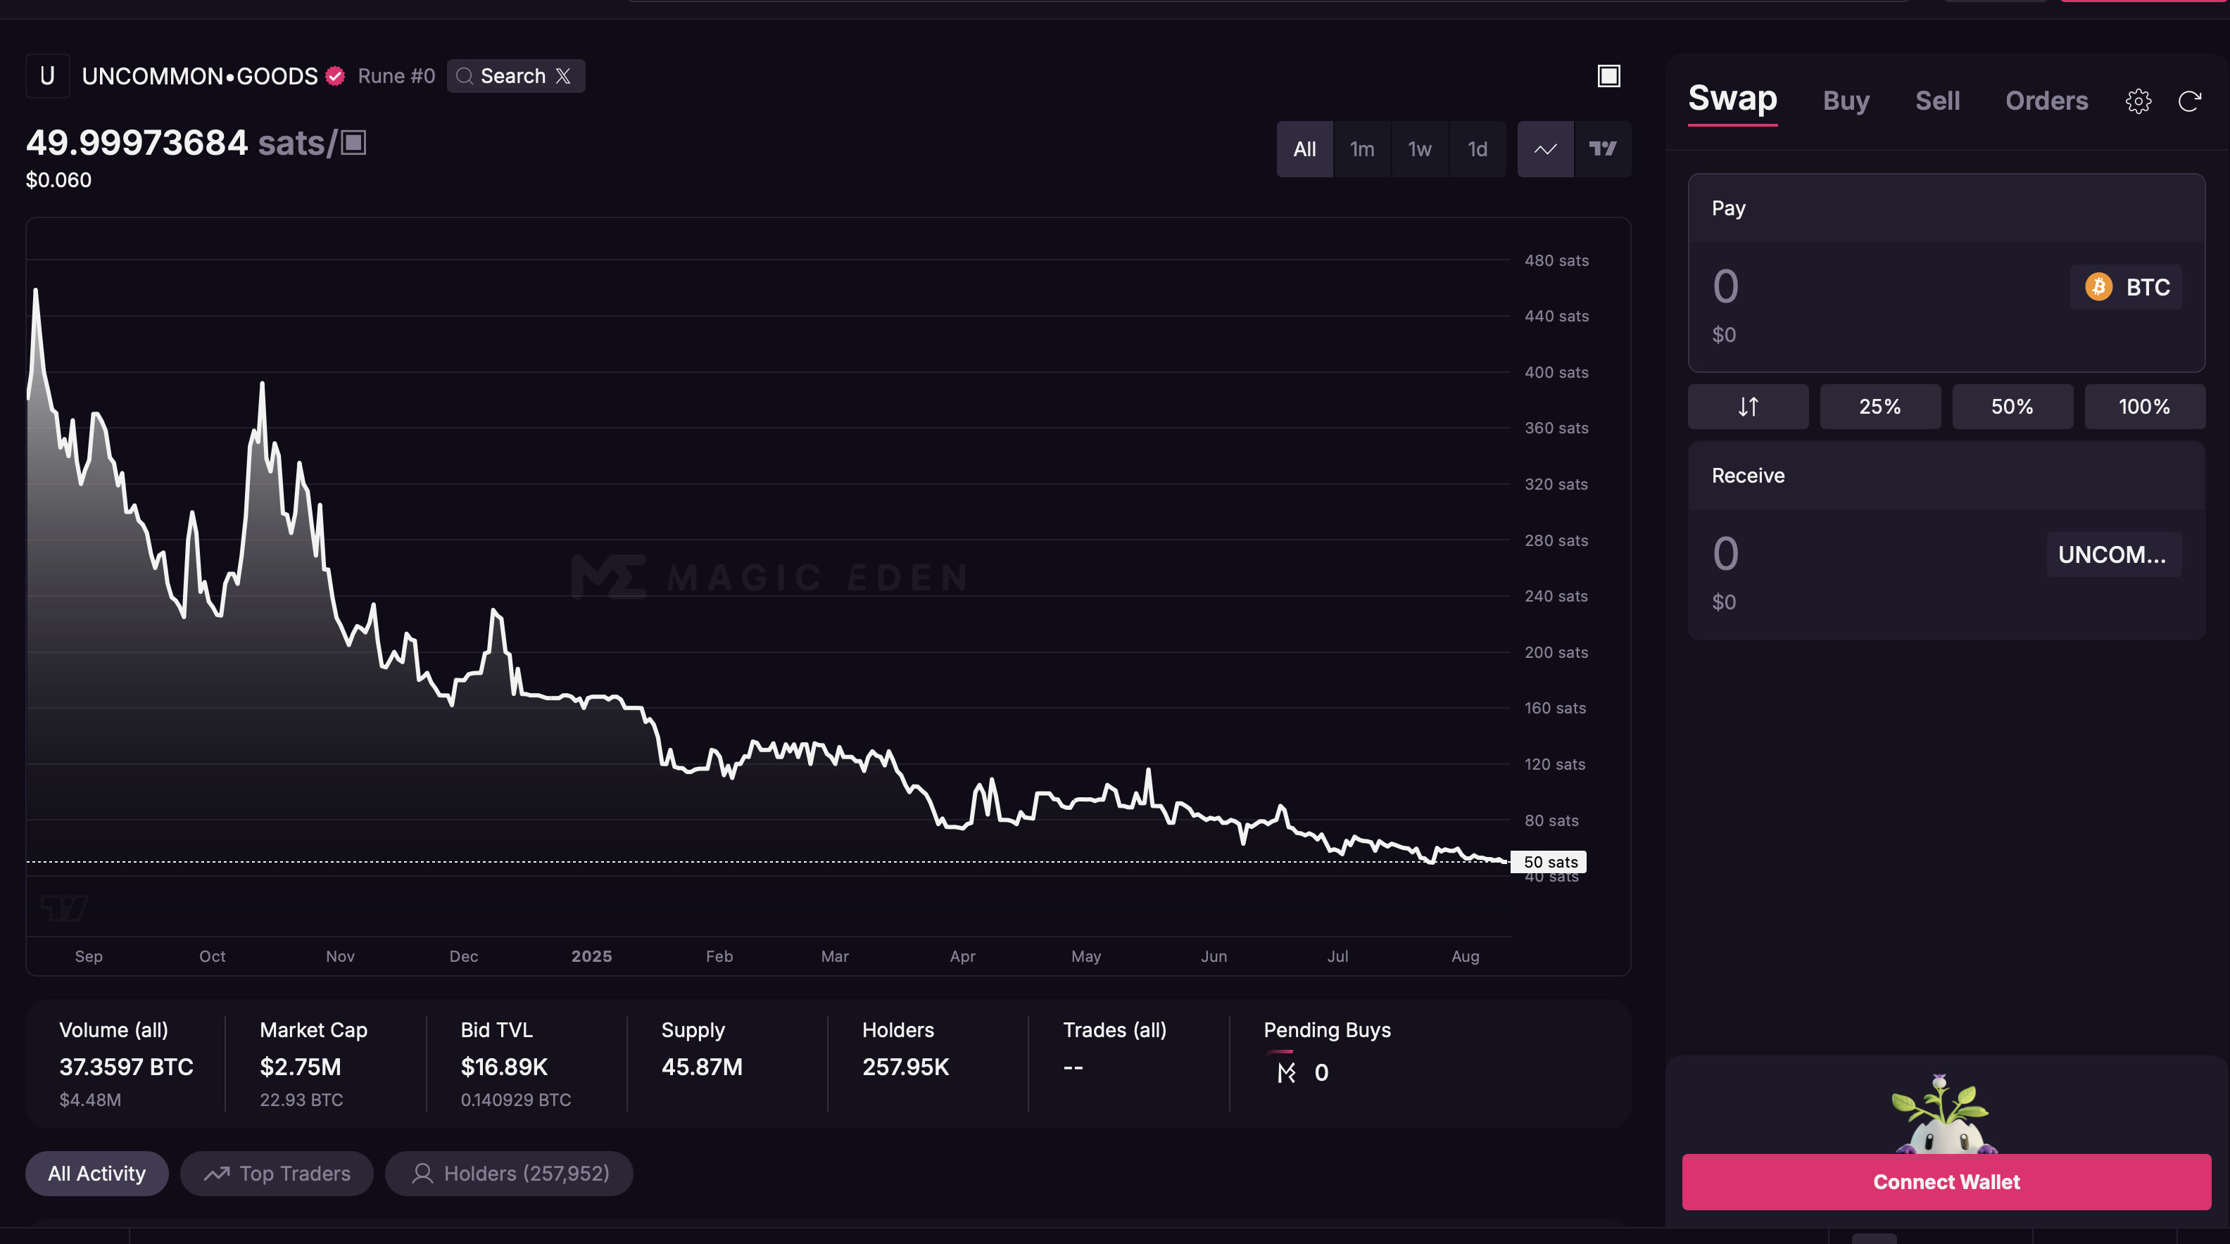Set pay amount to 50%
This screenshot has width=2230, height=1244.
(x=2012, y=407)
